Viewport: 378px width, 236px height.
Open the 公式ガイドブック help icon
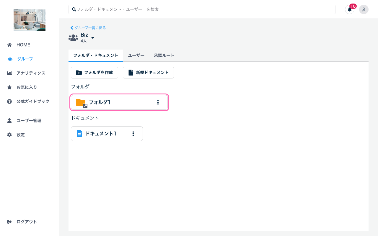(x=10, y=101)
